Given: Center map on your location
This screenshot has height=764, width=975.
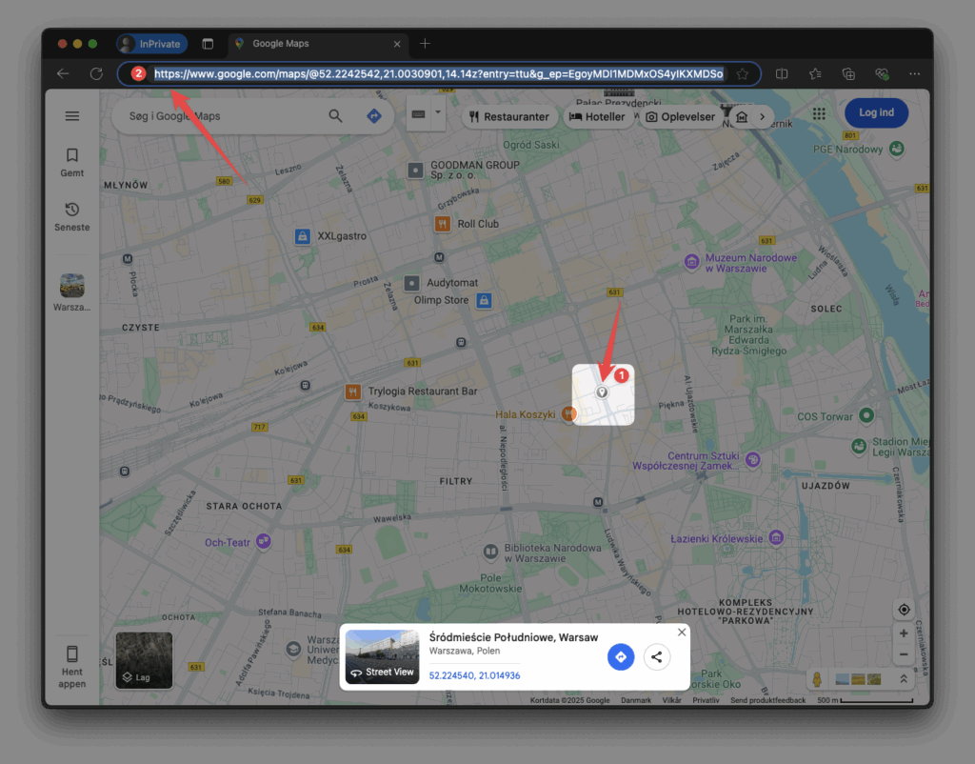Looking at the screenshot, I should (904, 610).
